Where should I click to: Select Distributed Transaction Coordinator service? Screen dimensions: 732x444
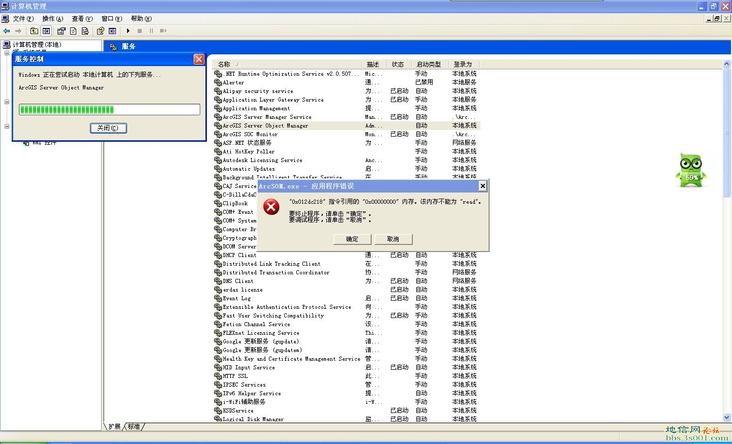[347, 272]
